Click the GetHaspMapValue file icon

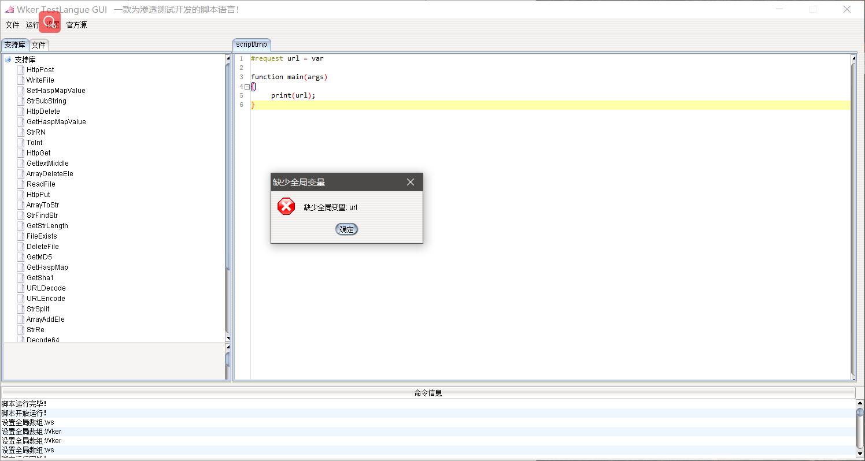coord(21,122)
